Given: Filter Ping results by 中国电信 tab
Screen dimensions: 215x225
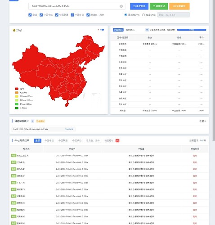Looking at the screenshot, I should [49, 140].
